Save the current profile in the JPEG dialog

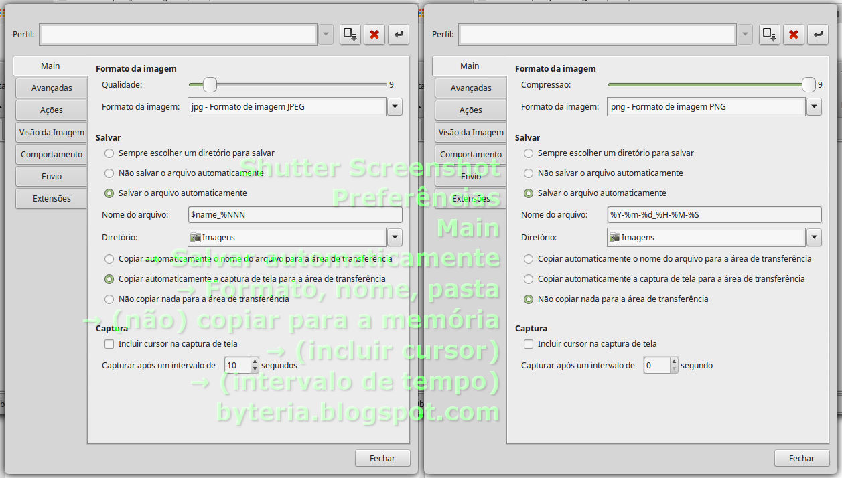[x=350, y=34]
